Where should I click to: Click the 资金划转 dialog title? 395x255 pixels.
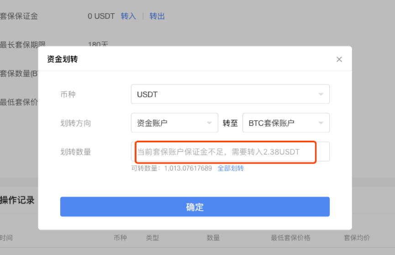(x=63, y=59)
